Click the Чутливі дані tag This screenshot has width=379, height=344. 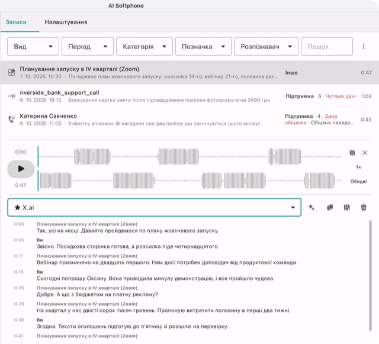click(x=341, y=97)
